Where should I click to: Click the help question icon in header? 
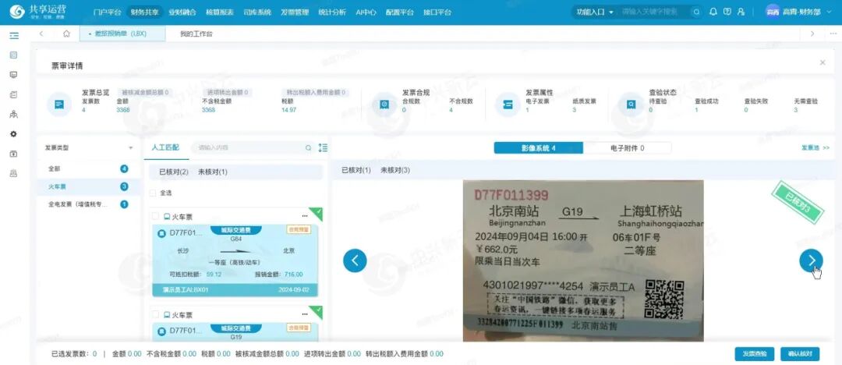tap(726, 12)
